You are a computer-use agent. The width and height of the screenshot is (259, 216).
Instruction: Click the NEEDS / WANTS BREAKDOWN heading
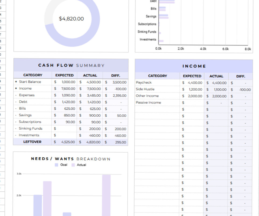pos(71,159)
